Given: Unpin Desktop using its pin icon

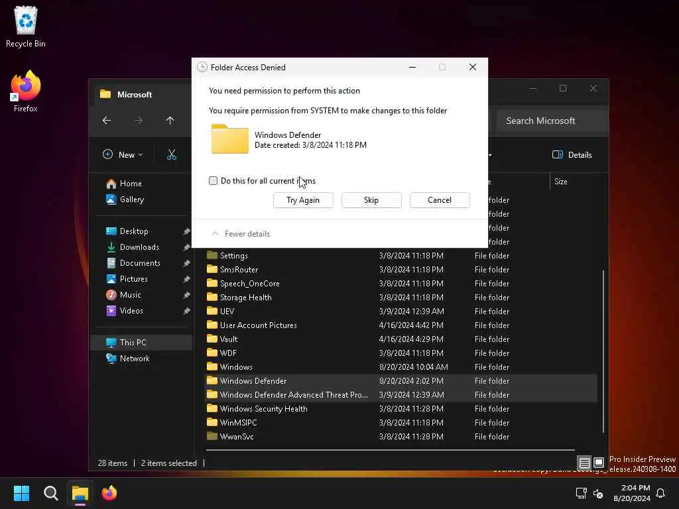Looking at the screenshot, I should click(186, 231).
